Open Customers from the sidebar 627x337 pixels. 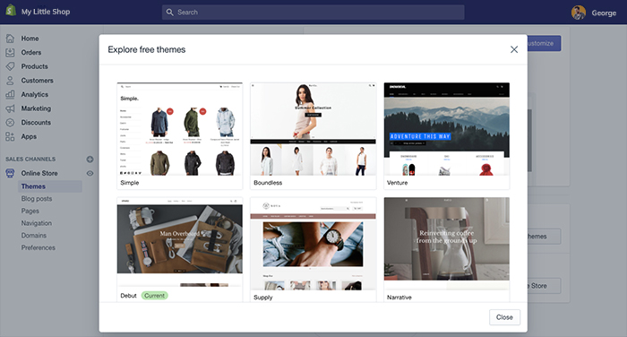coord(37,81)
